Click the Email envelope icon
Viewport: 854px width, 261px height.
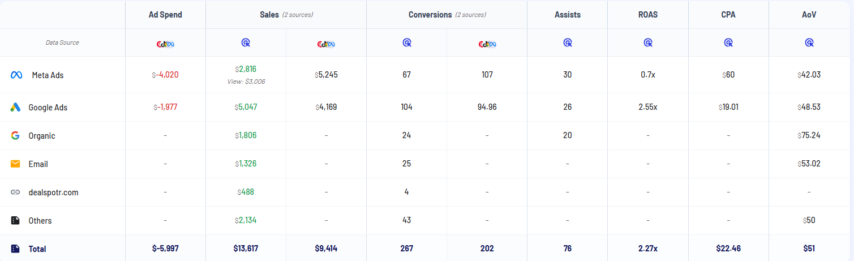pyautogui.click(x=16, y=164)
